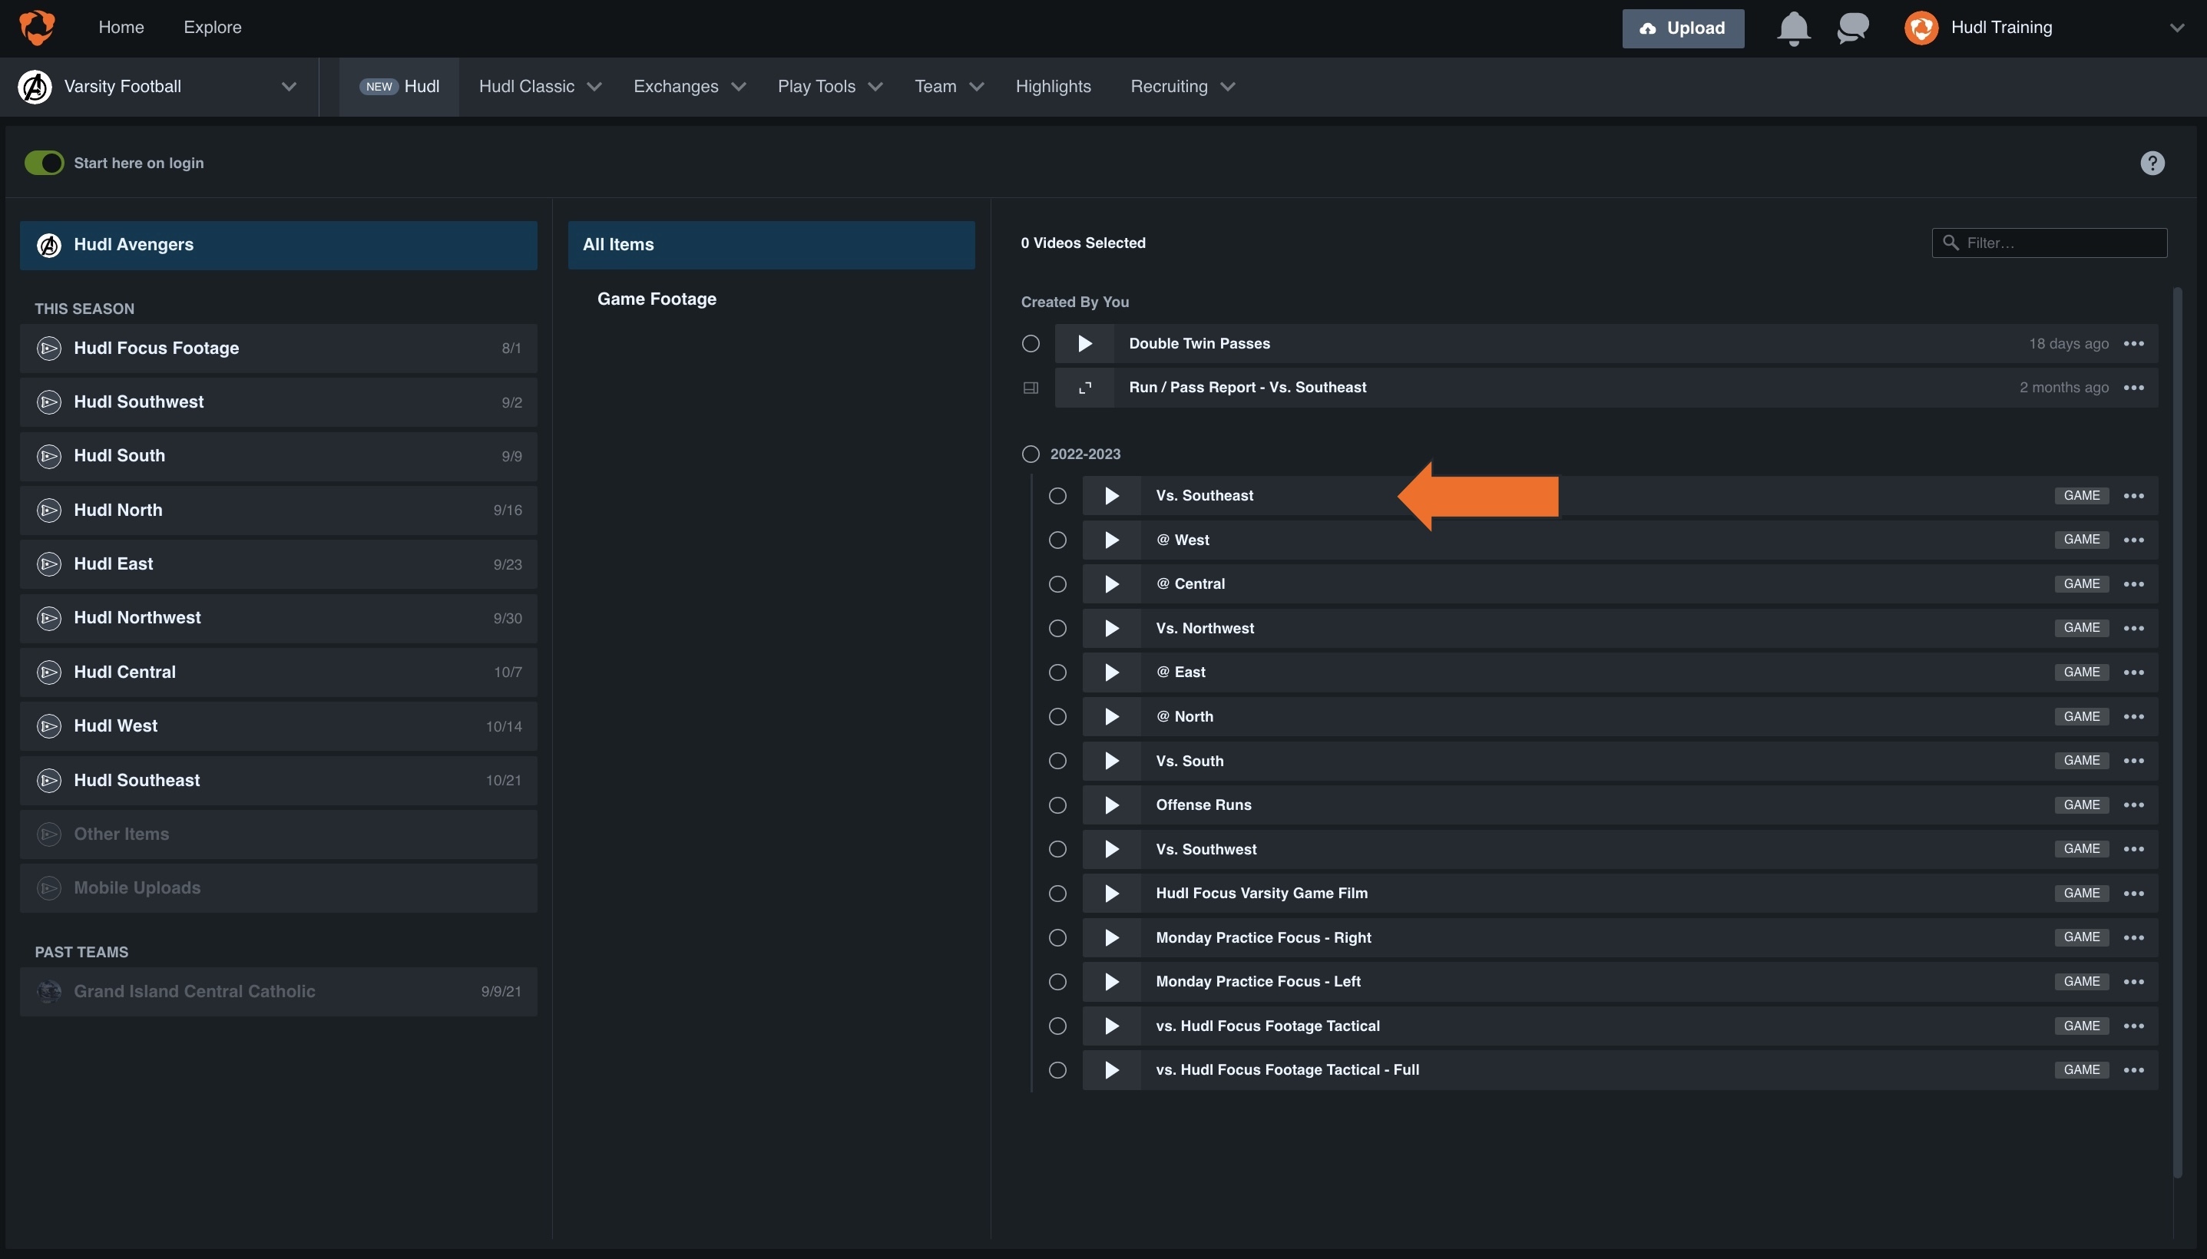The image size is (2207, 1259).
Task: Click the three-dot menu for Vs. South
Action: click(x=2133, y=761)
